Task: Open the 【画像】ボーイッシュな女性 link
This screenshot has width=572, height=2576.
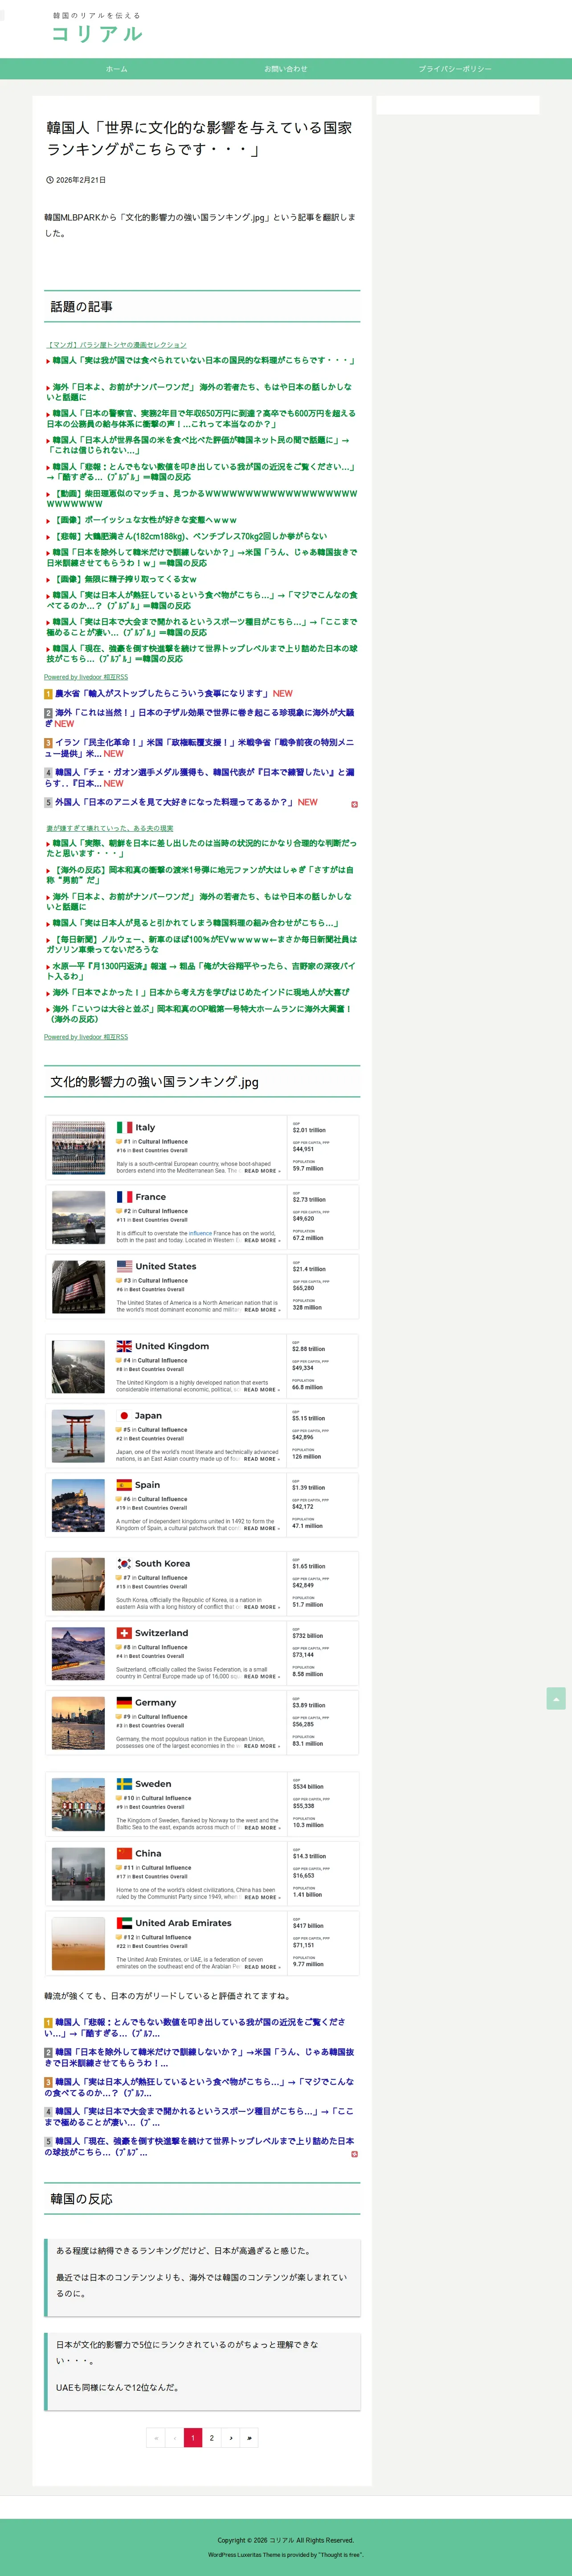Action: click(x=145, y=520)
